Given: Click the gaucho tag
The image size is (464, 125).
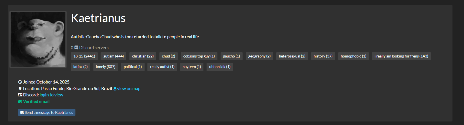Looking at the screenshot, I should pyautogui.click(x=231, y=56).
